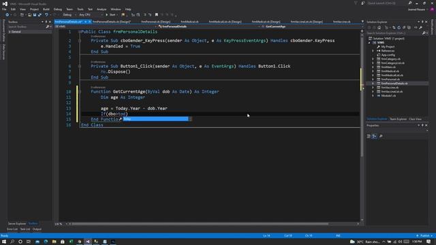Open the GetCurrentAge member dropdown
Viewport: 436px width, 245px height.
click(x=311, y=27)
